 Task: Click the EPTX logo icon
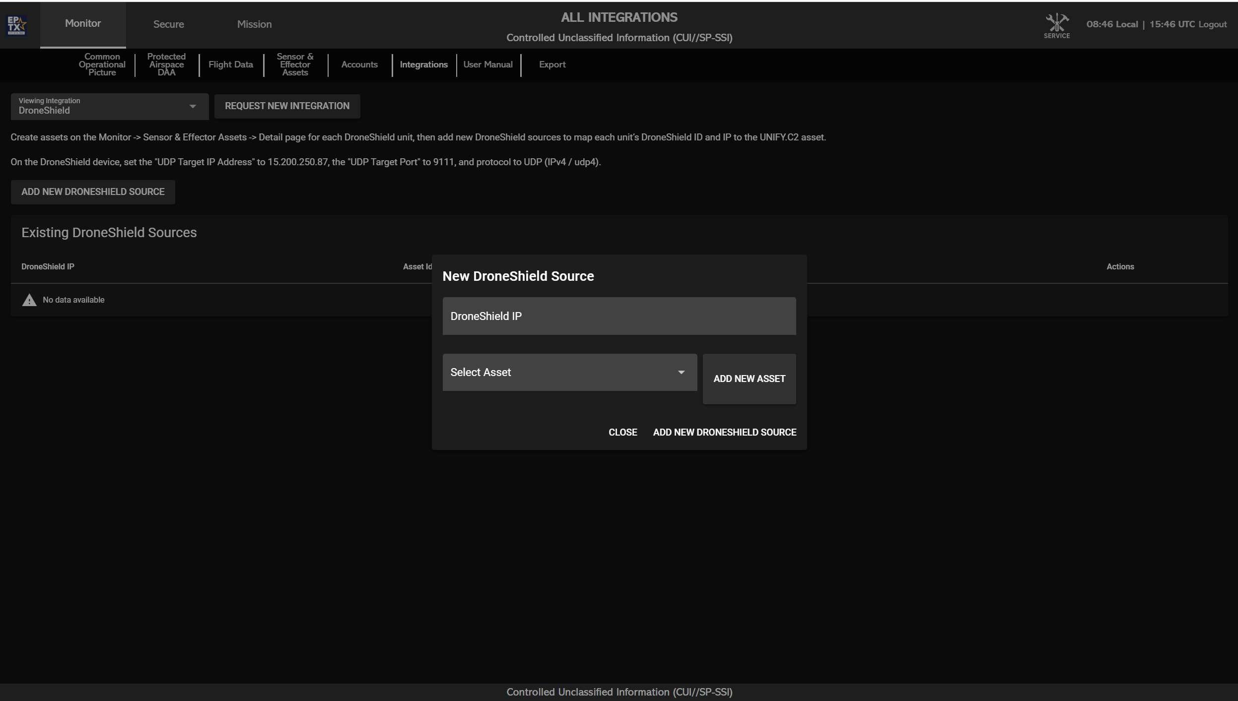pos(16,25)
